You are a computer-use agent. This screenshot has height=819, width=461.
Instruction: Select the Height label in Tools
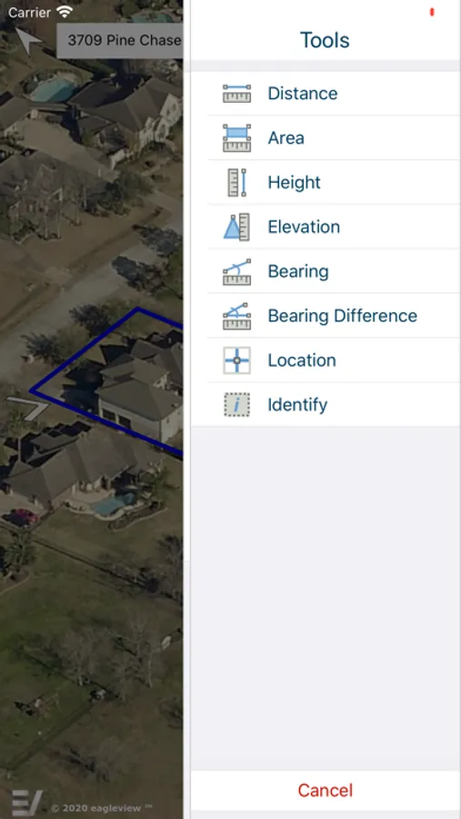tap(294, 182)
